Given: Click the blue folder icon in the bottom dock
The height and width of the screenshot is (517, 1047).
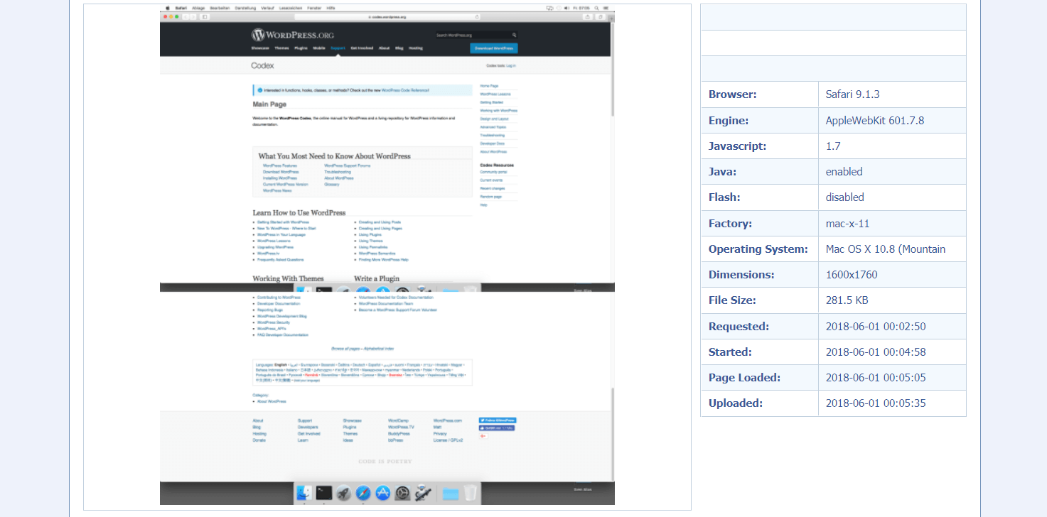Looking at the screenshot, I should pos(451,494).
